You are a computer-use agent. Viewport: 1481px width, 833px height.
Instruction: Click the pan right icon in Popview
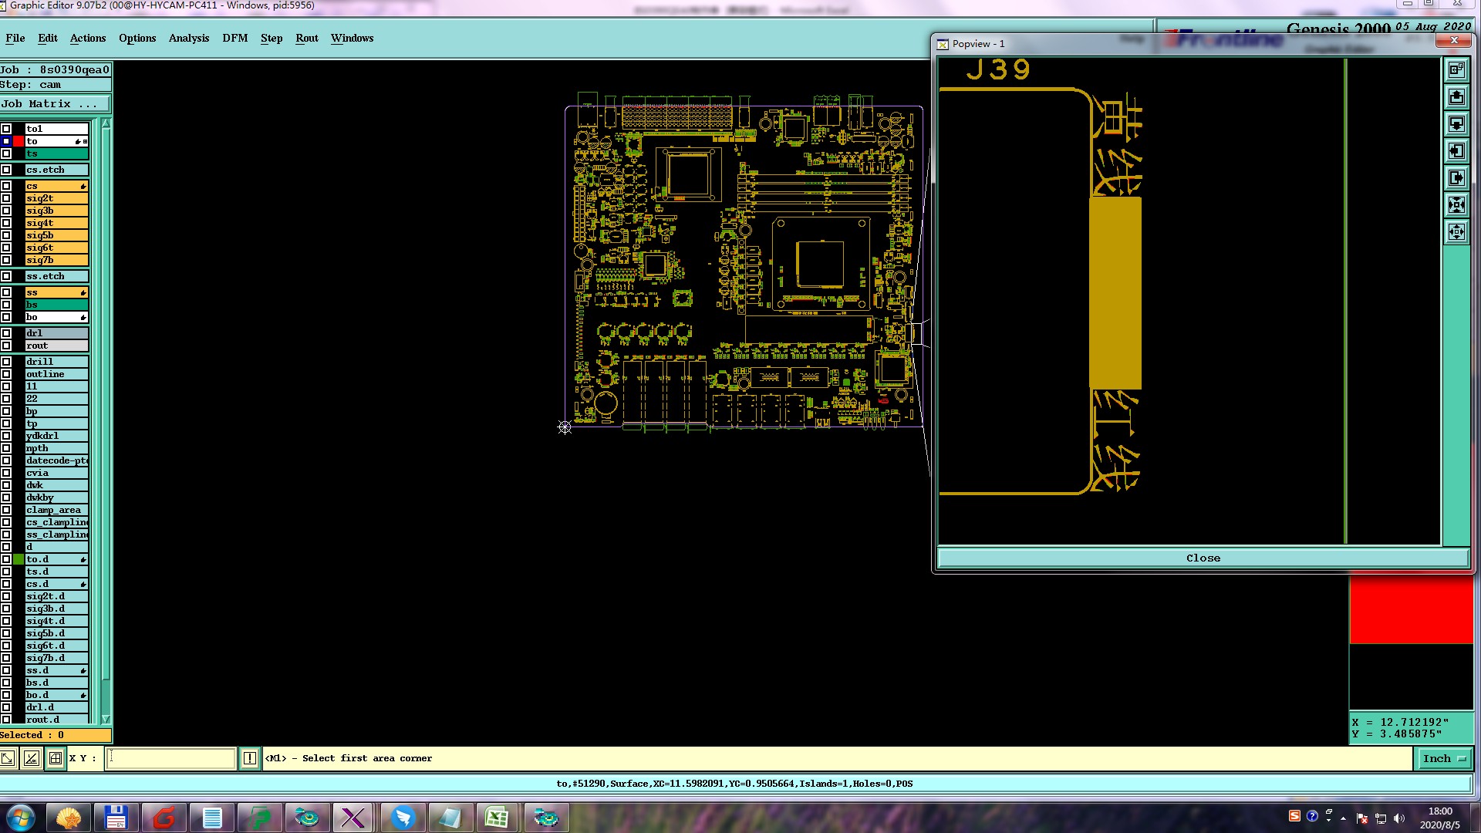(1456, 177)
